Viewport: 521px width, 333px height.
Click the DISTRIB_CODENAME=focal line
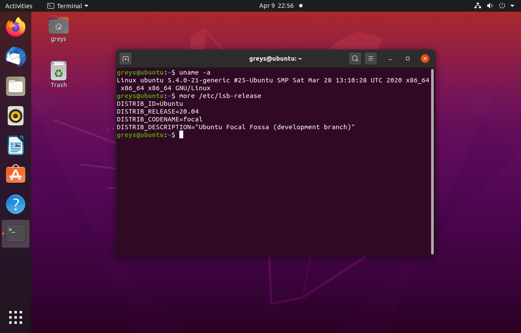[x=160, y=119]
